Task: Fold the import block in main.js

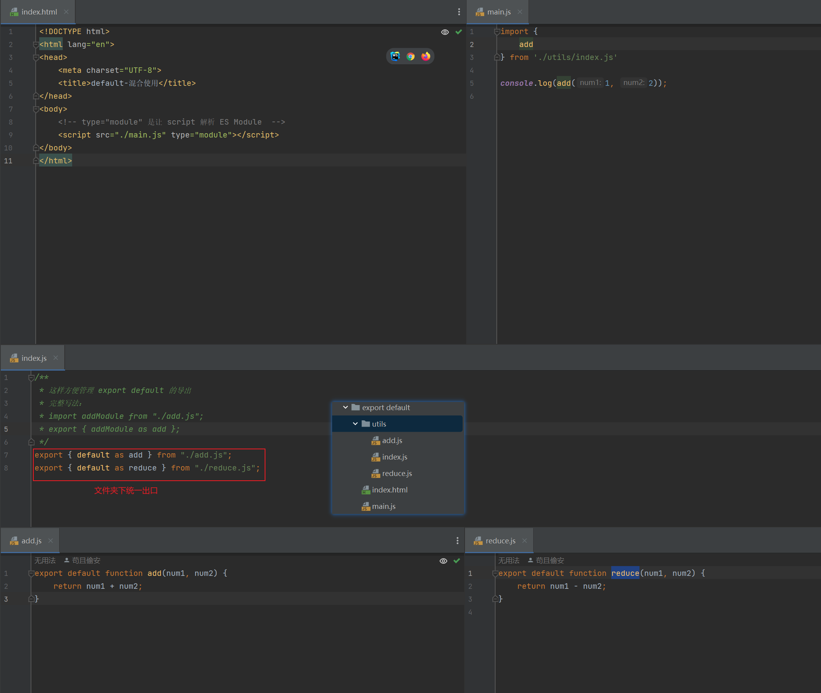Action: tap(497, 32)
